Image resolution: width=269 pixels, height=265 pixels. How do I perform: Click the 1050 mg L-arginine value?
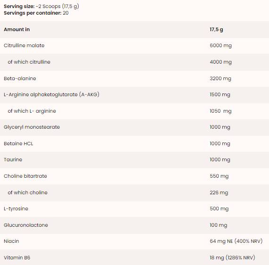tap(220, 111)
